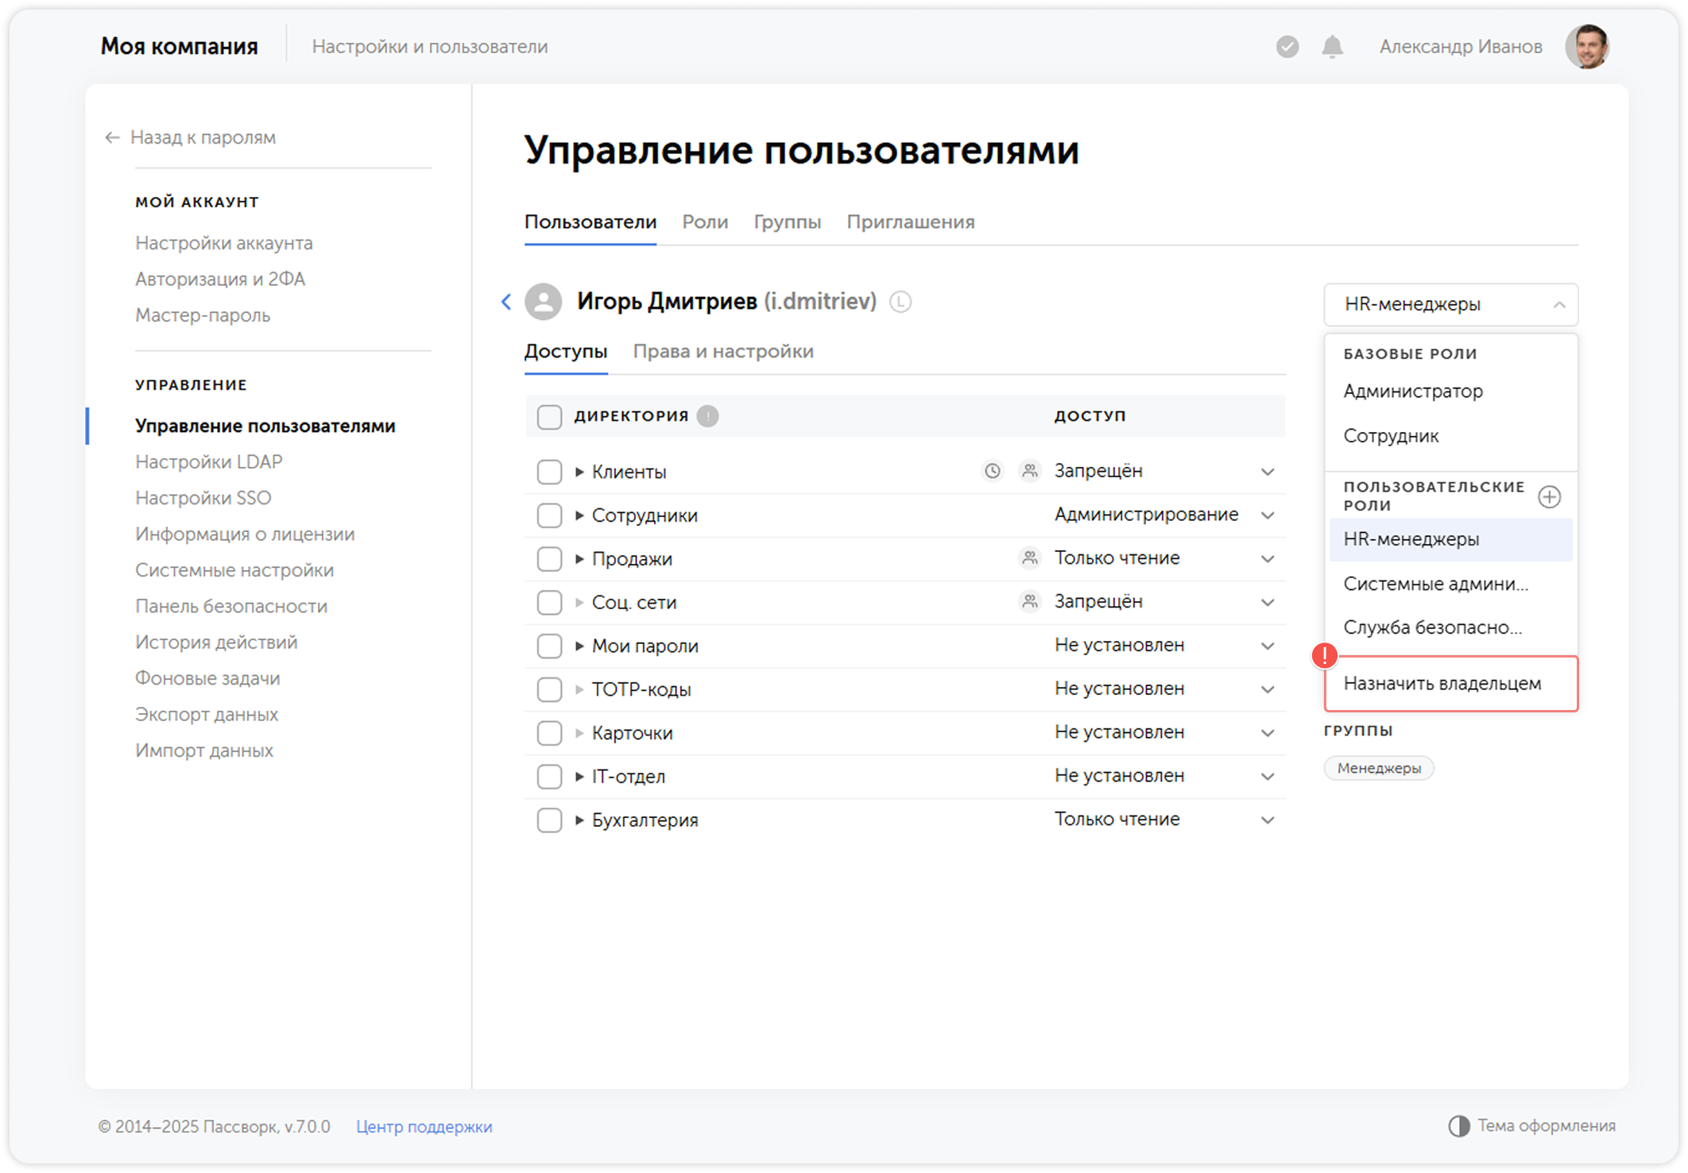Click the clock icon beside i.dmitriev
This screenshot has height=1173, width=1688.
click(900, 302)
